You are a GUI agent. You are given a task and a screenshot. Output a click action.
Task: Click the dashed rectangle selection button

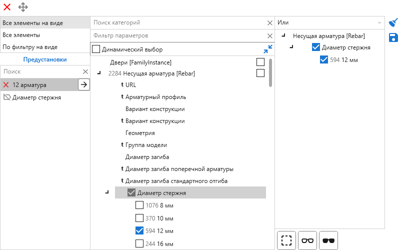(286, 240)
